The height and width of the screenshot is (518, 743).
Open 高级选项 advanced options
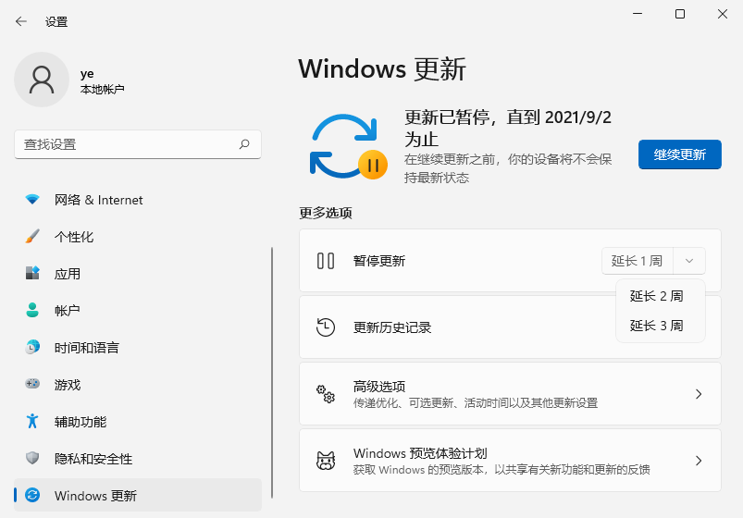[x=510, y=394]
